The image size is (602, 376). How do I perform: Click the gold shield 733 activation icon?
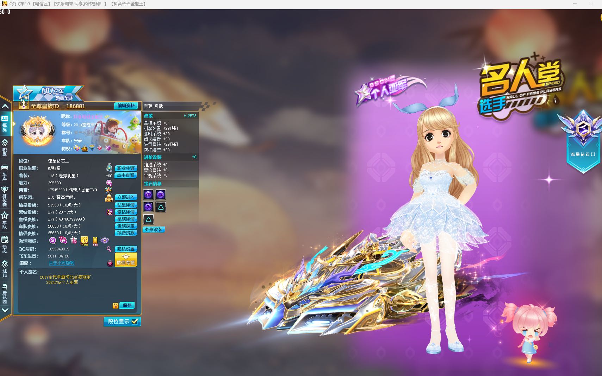(x=85, y=241)
